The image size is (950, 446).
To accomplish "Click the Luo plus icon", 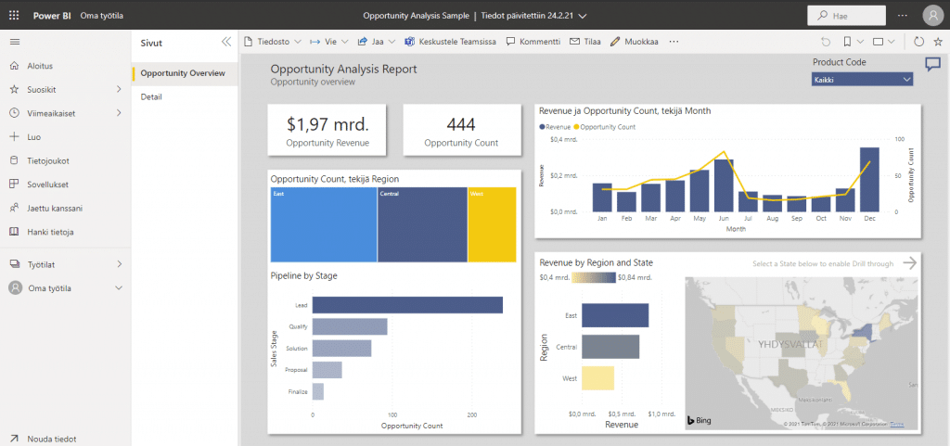I will point(13,136).
